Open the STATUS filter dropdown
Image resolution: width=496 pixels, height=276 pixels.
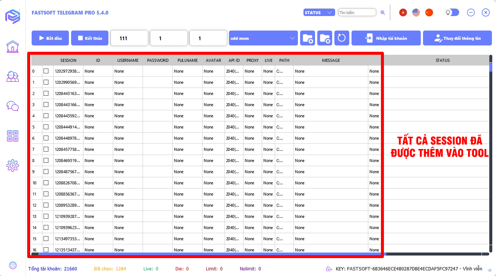coord(319,13)
